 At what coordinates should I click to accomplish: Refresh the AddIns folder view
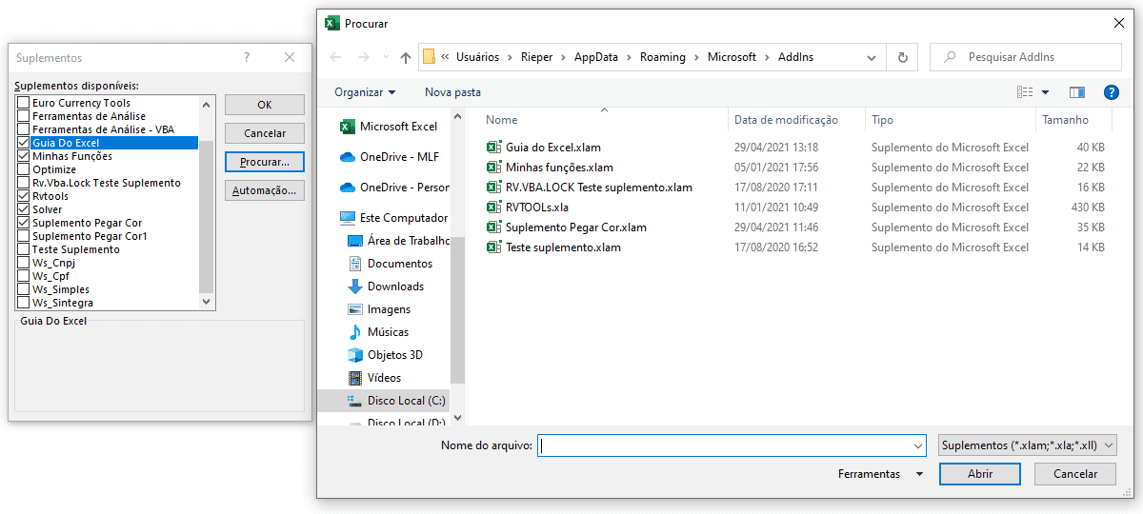tap(903, 57)
